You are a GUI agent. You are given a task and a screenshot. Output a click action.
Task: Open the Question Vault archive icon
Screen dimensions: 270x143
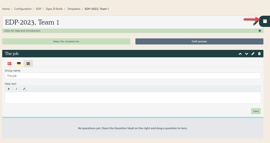265,21
